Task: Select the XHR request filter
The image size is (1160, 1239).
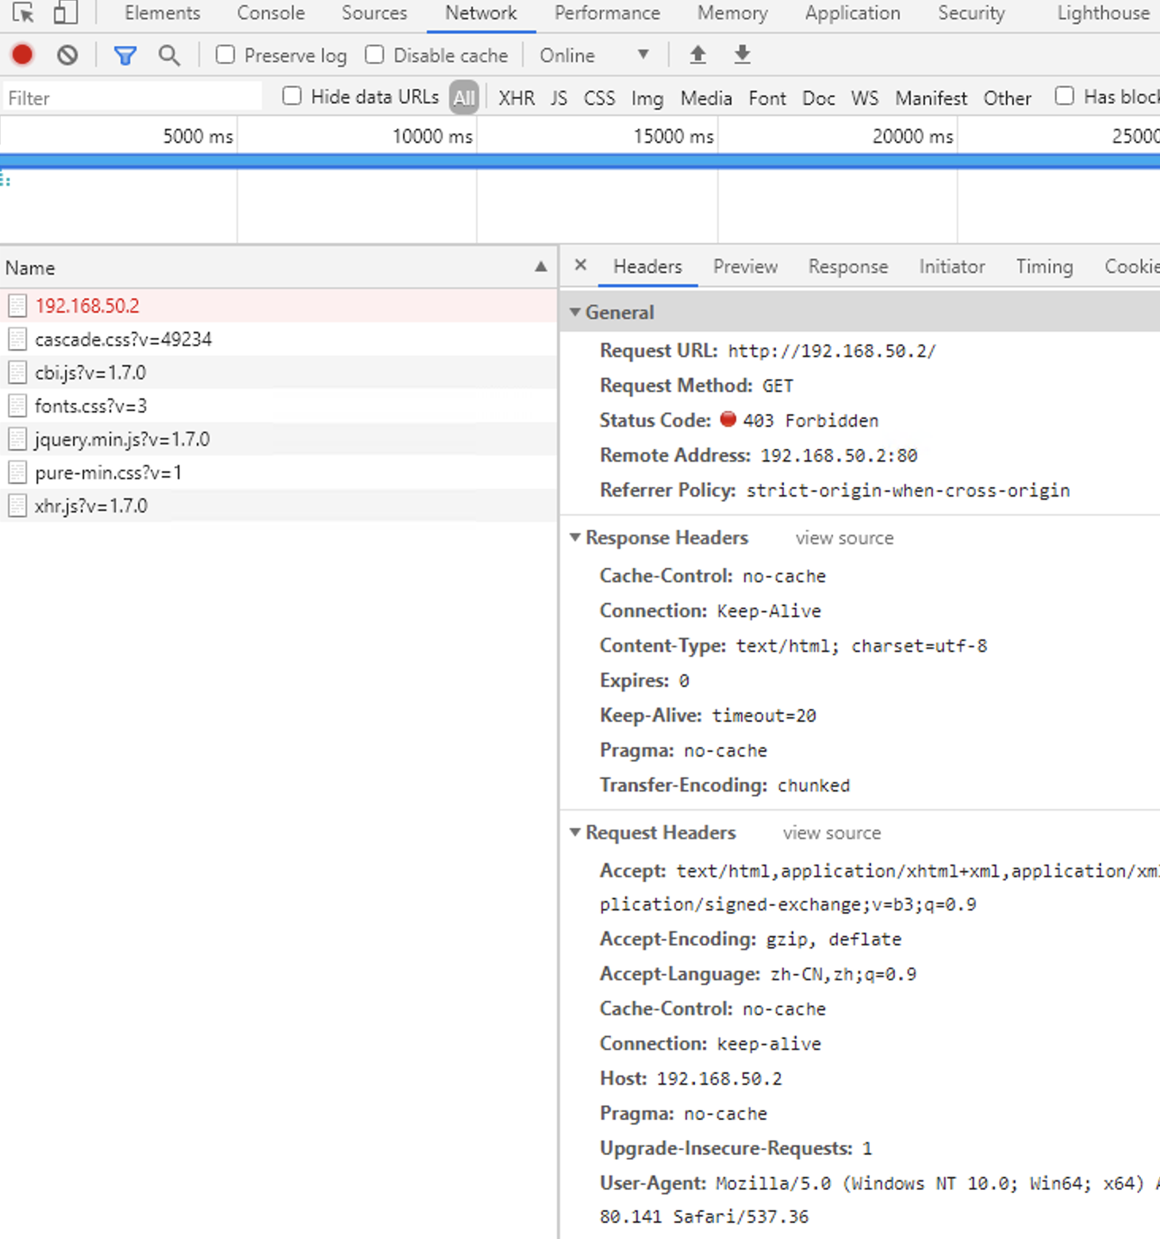Action: coord(516,98)
